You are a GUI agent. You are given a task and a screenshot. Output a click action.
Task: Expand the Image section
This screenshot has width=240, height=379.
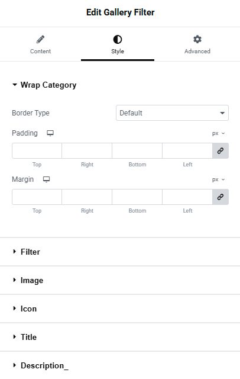pyautogui.click(x=28, y=280)
